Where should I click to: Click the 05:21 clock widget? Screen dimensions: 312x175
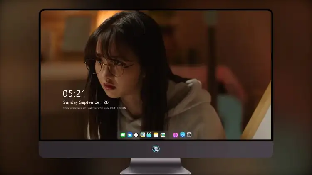click(x=74, y=93)
